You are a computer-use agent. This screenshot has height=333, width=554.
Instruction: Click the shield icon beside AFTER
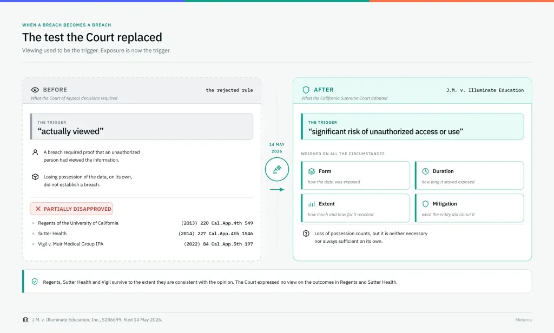point(306,90)
